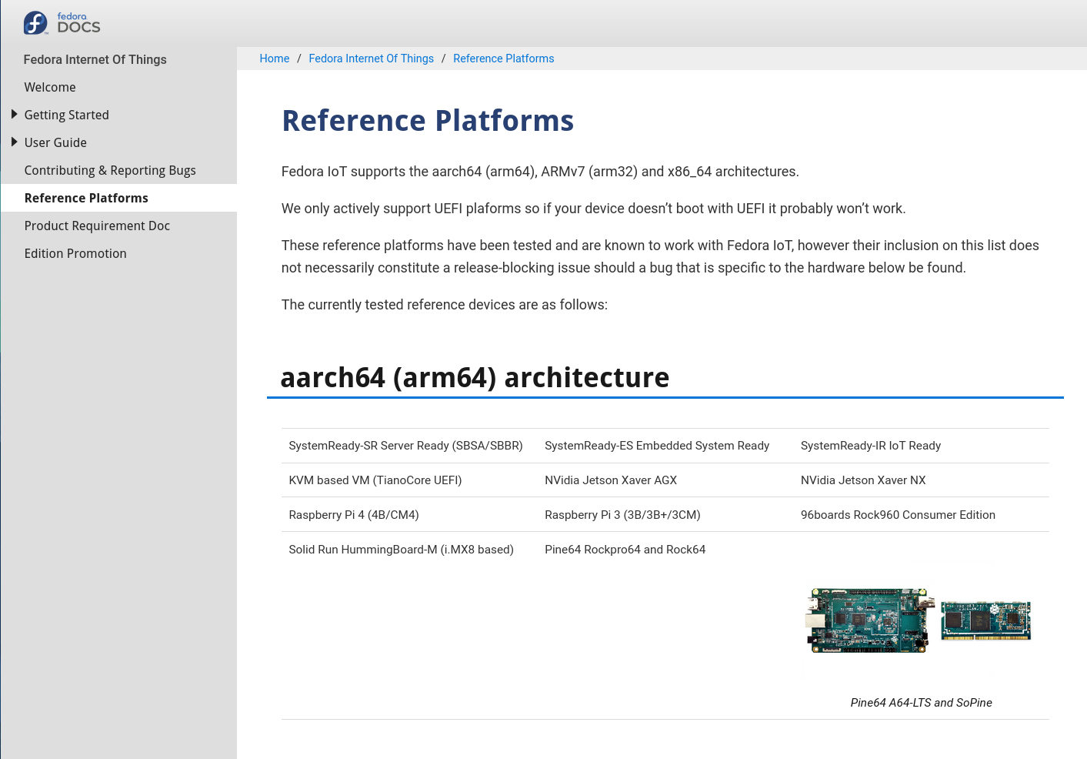
Task: Open User Guide in the sidebar
Action: 55,142
